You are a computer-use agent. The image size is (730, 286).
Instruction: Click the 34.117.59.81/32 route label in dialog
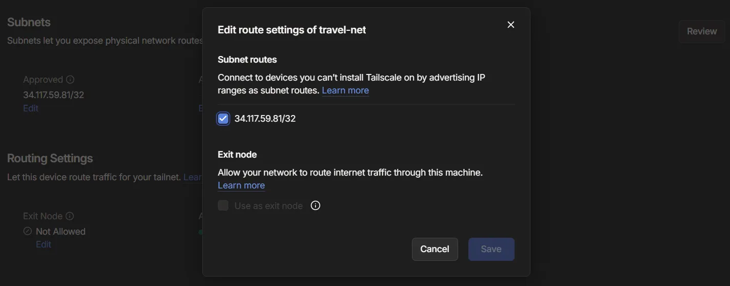click(265, 119)
